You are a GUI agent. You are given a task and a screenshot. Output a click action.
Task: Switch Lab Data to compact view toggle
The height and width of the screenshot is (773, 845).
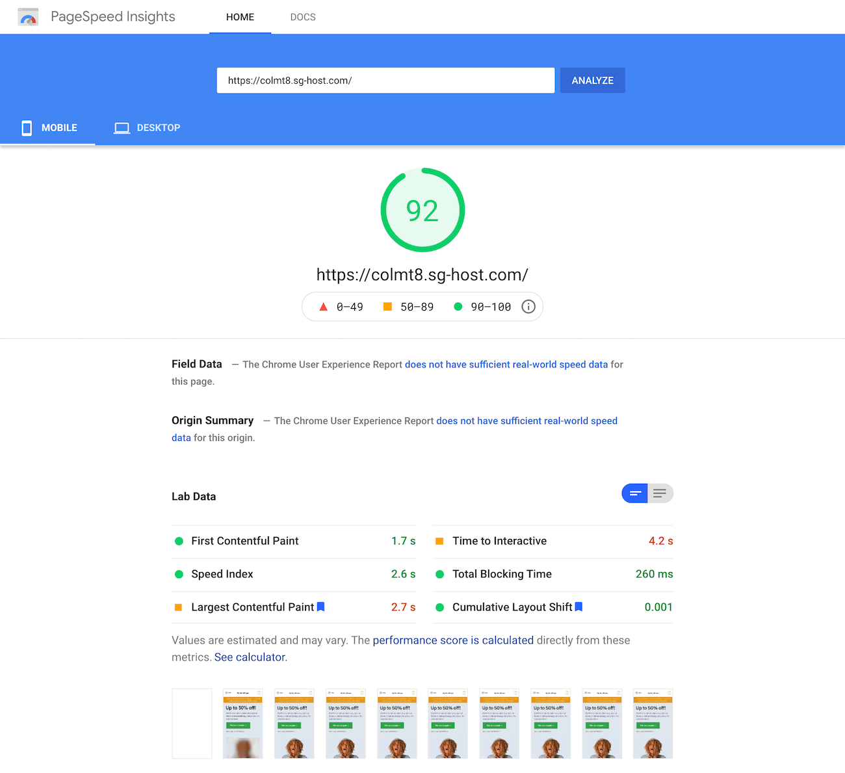pyautogui.click(x=635, y=493)
